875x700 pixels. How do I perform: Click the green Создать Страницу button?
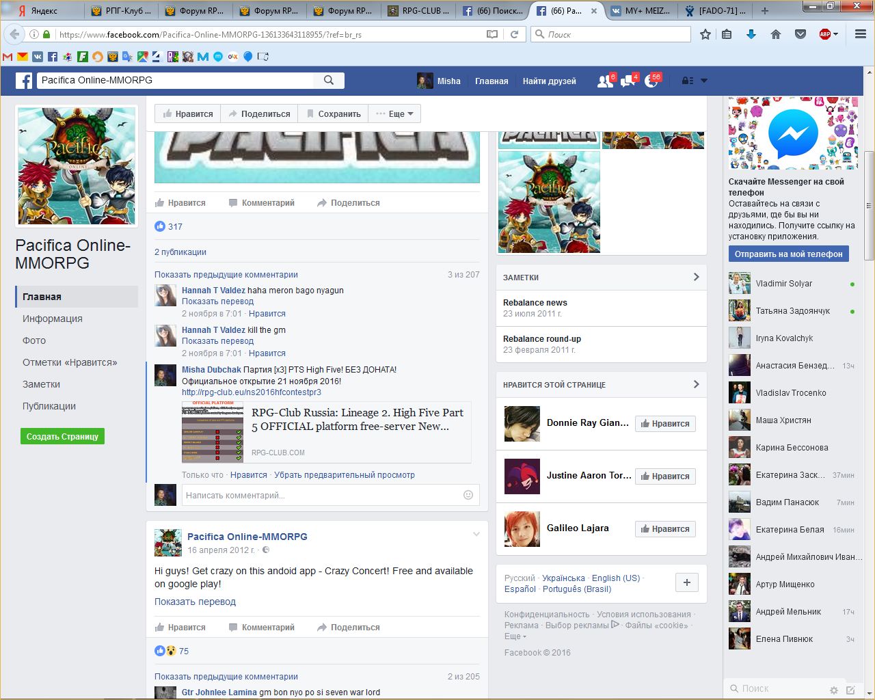pos(62,436)
